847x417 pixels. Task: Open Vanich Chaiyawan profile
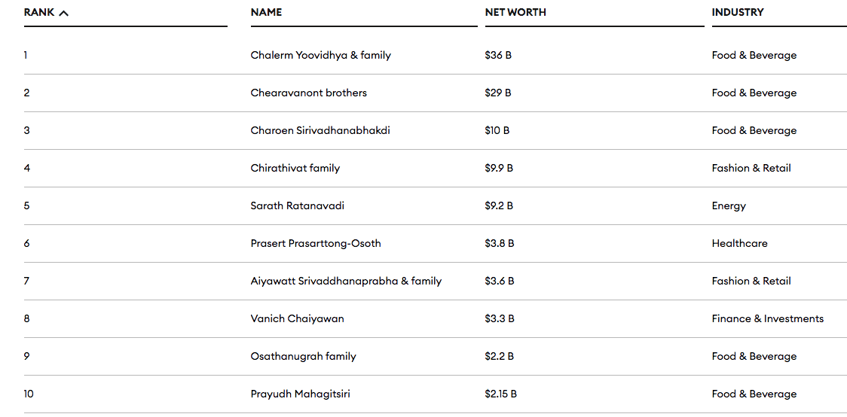297,319
